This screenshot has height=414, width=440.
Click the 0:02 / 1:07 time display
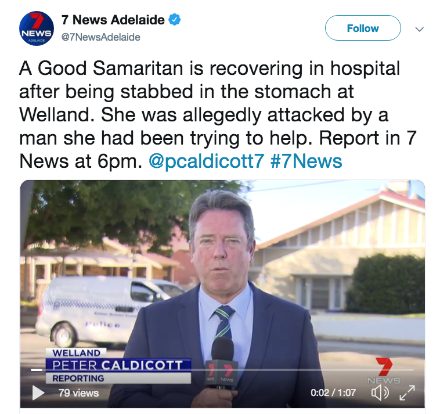(333, 393)
